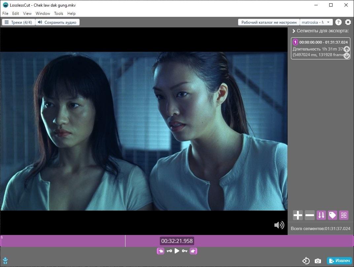Screen dimensions: 354x267
Task: Jump to the previous keyframe
Action: [x=169, y=251]
